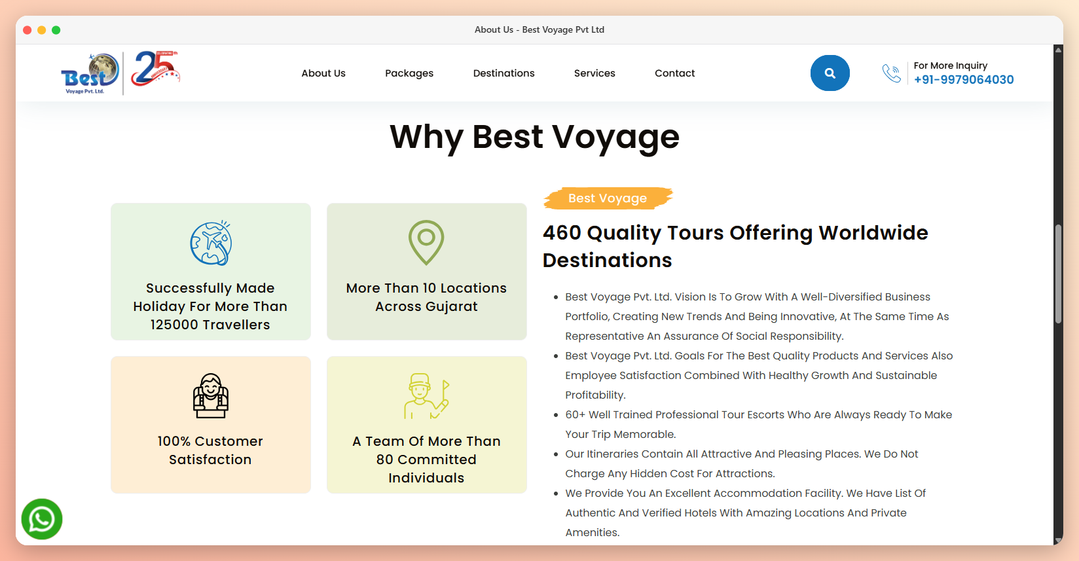Click the scrollbar down arrow
The height and width of the screenshot is (561, 1079).
pos(1058,541)
